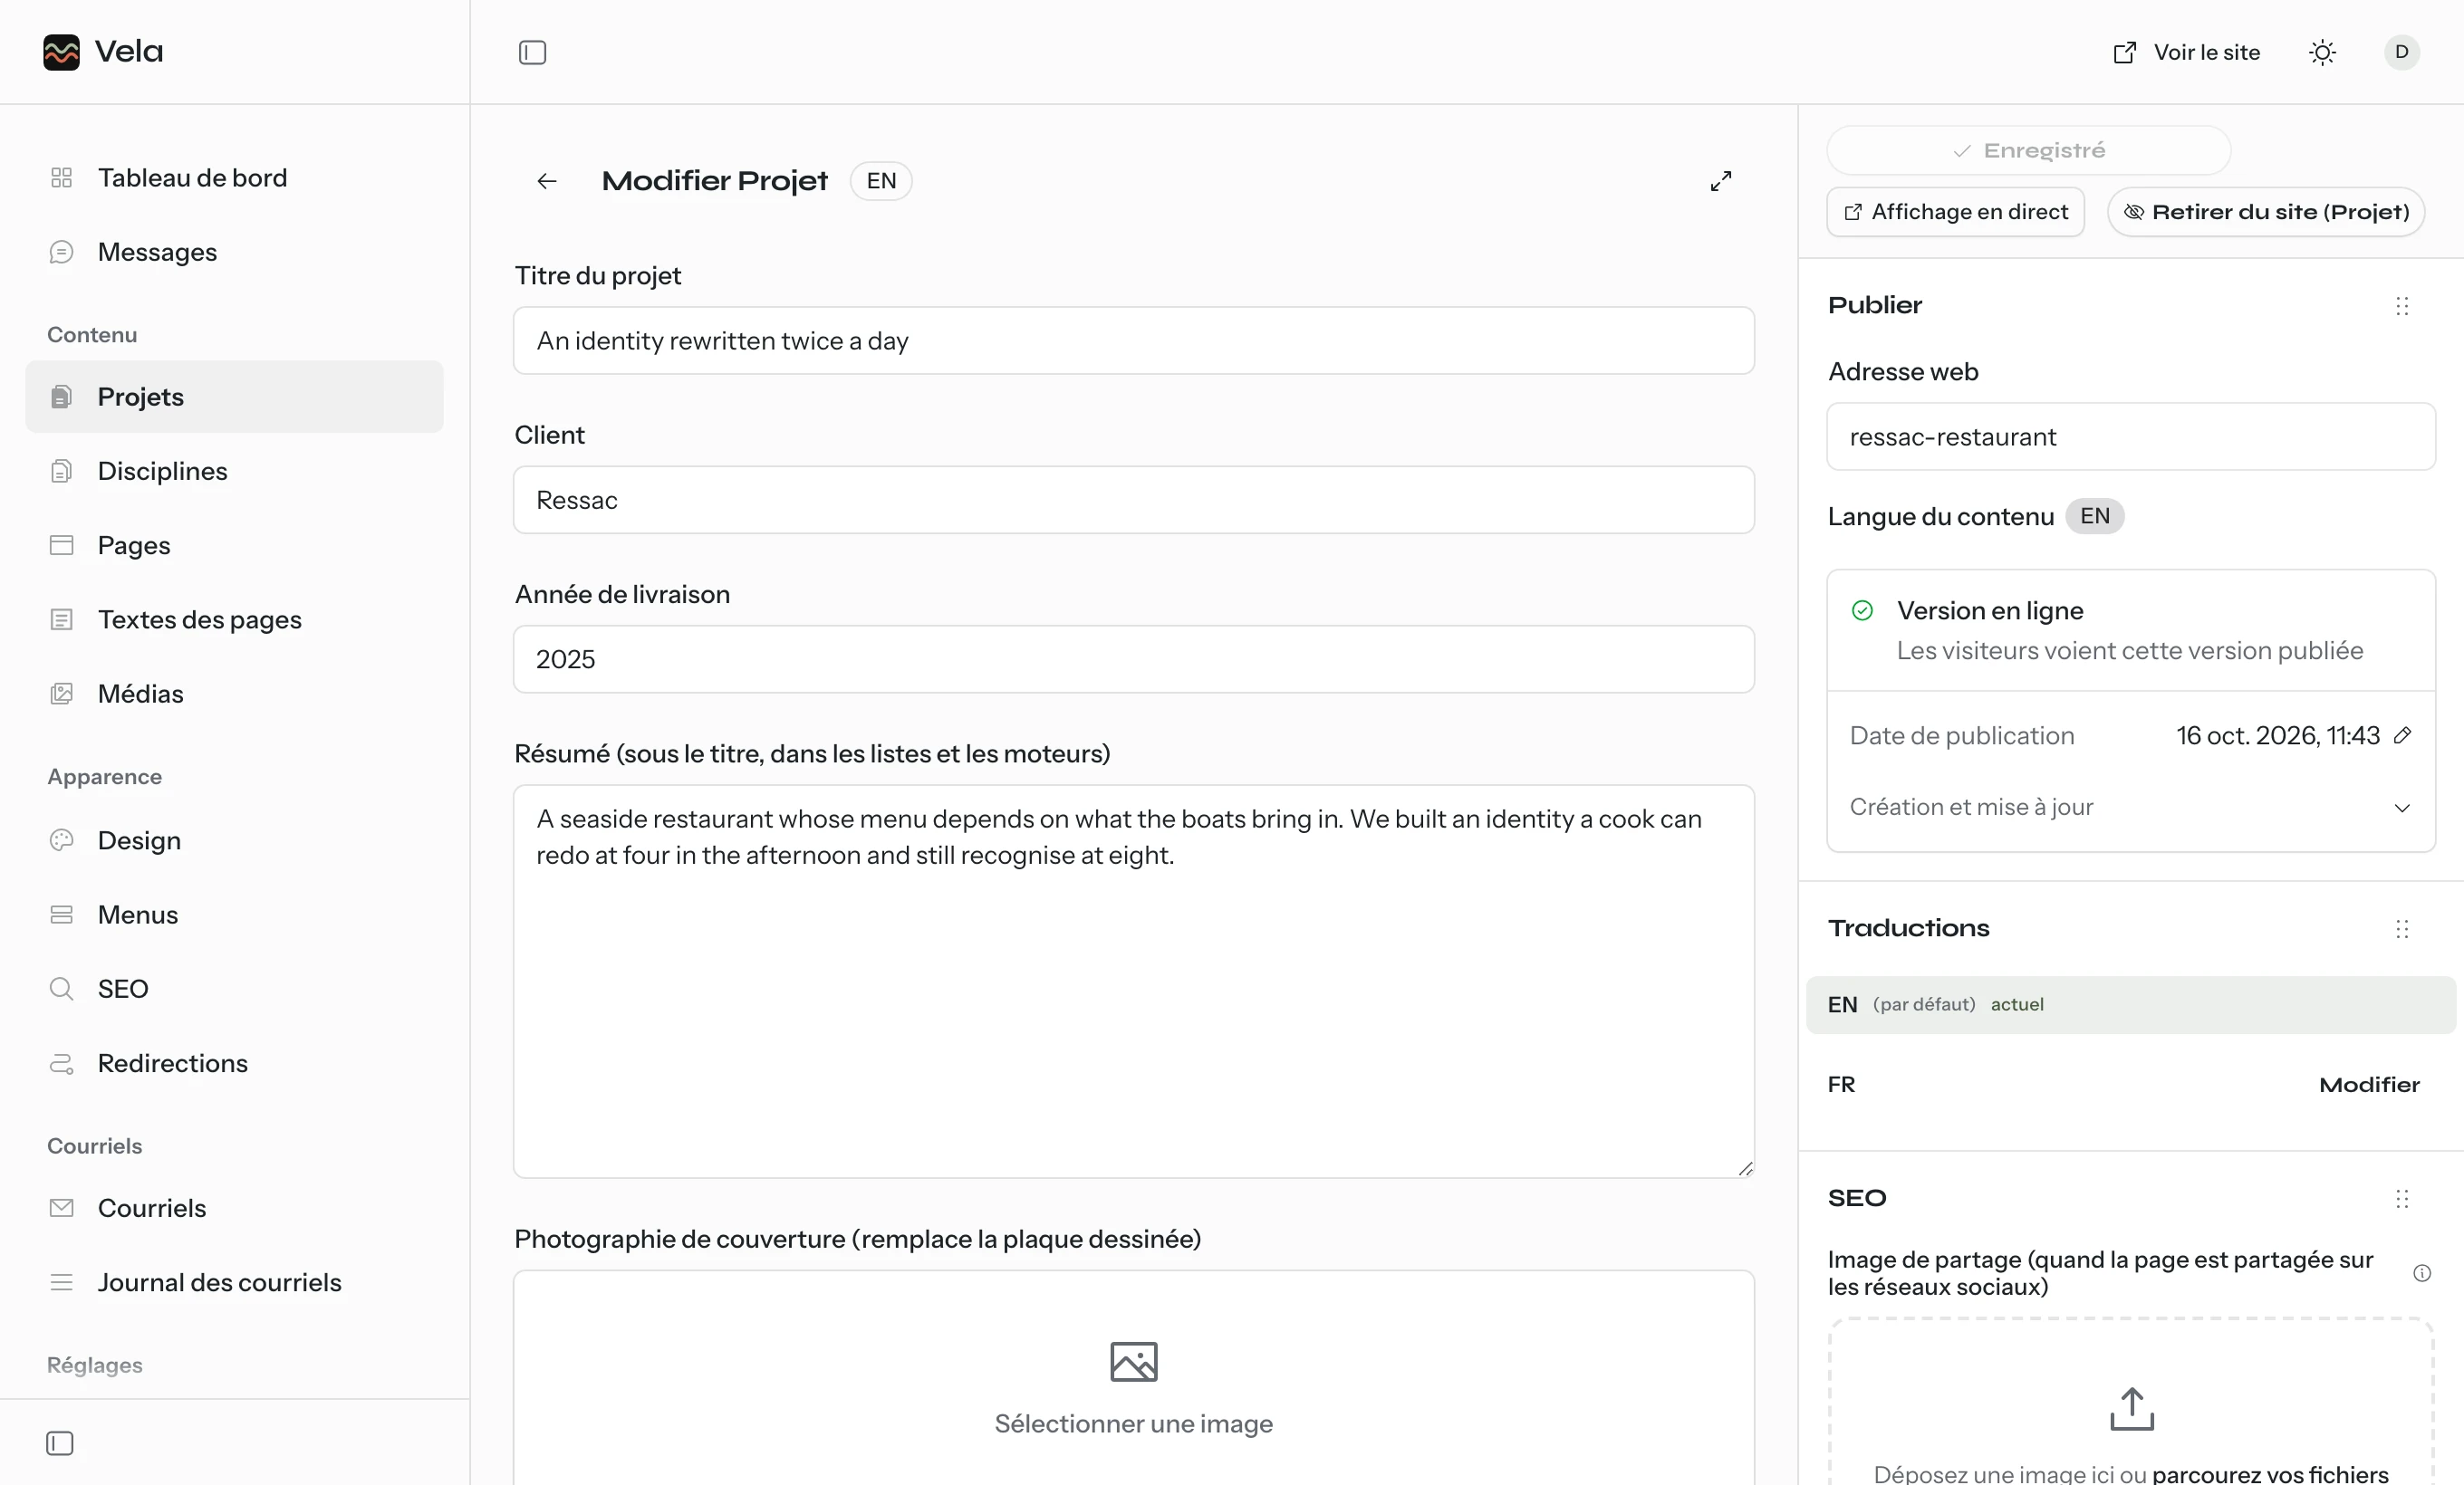The height and width of the screenshot is (1485, 2464).
Task: Open Courriels in sidebar
Action: pos(234,1208)
